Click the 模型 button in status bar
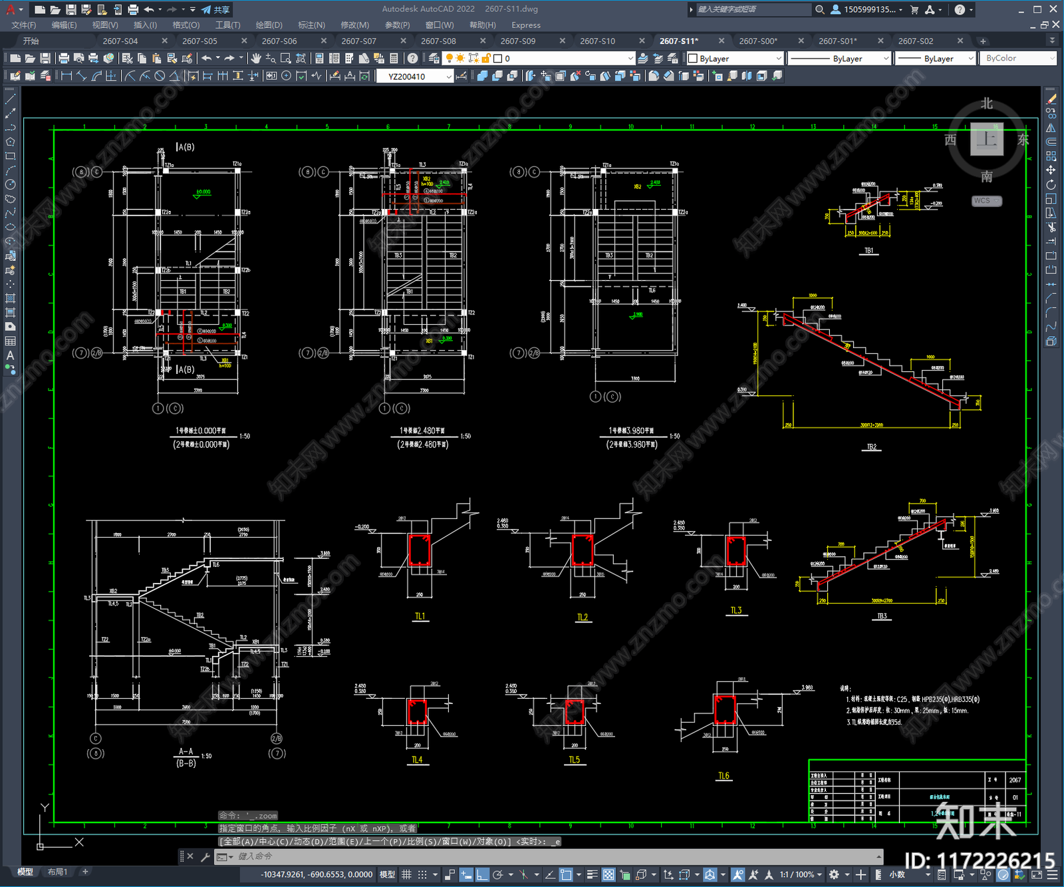This screenshot has height=887, width=1064. (x=387, y=874)
